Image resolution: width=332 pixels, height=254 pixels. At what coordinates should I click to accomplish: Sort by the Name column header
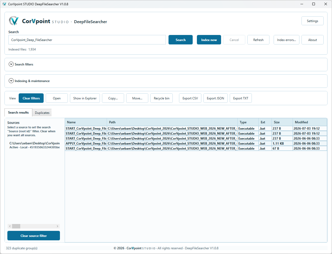coord(86,122)
